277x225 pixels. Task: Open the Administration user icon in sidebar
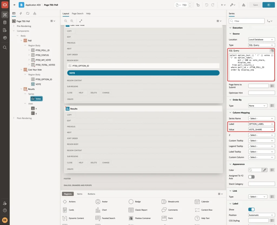(x=5, y=203)
